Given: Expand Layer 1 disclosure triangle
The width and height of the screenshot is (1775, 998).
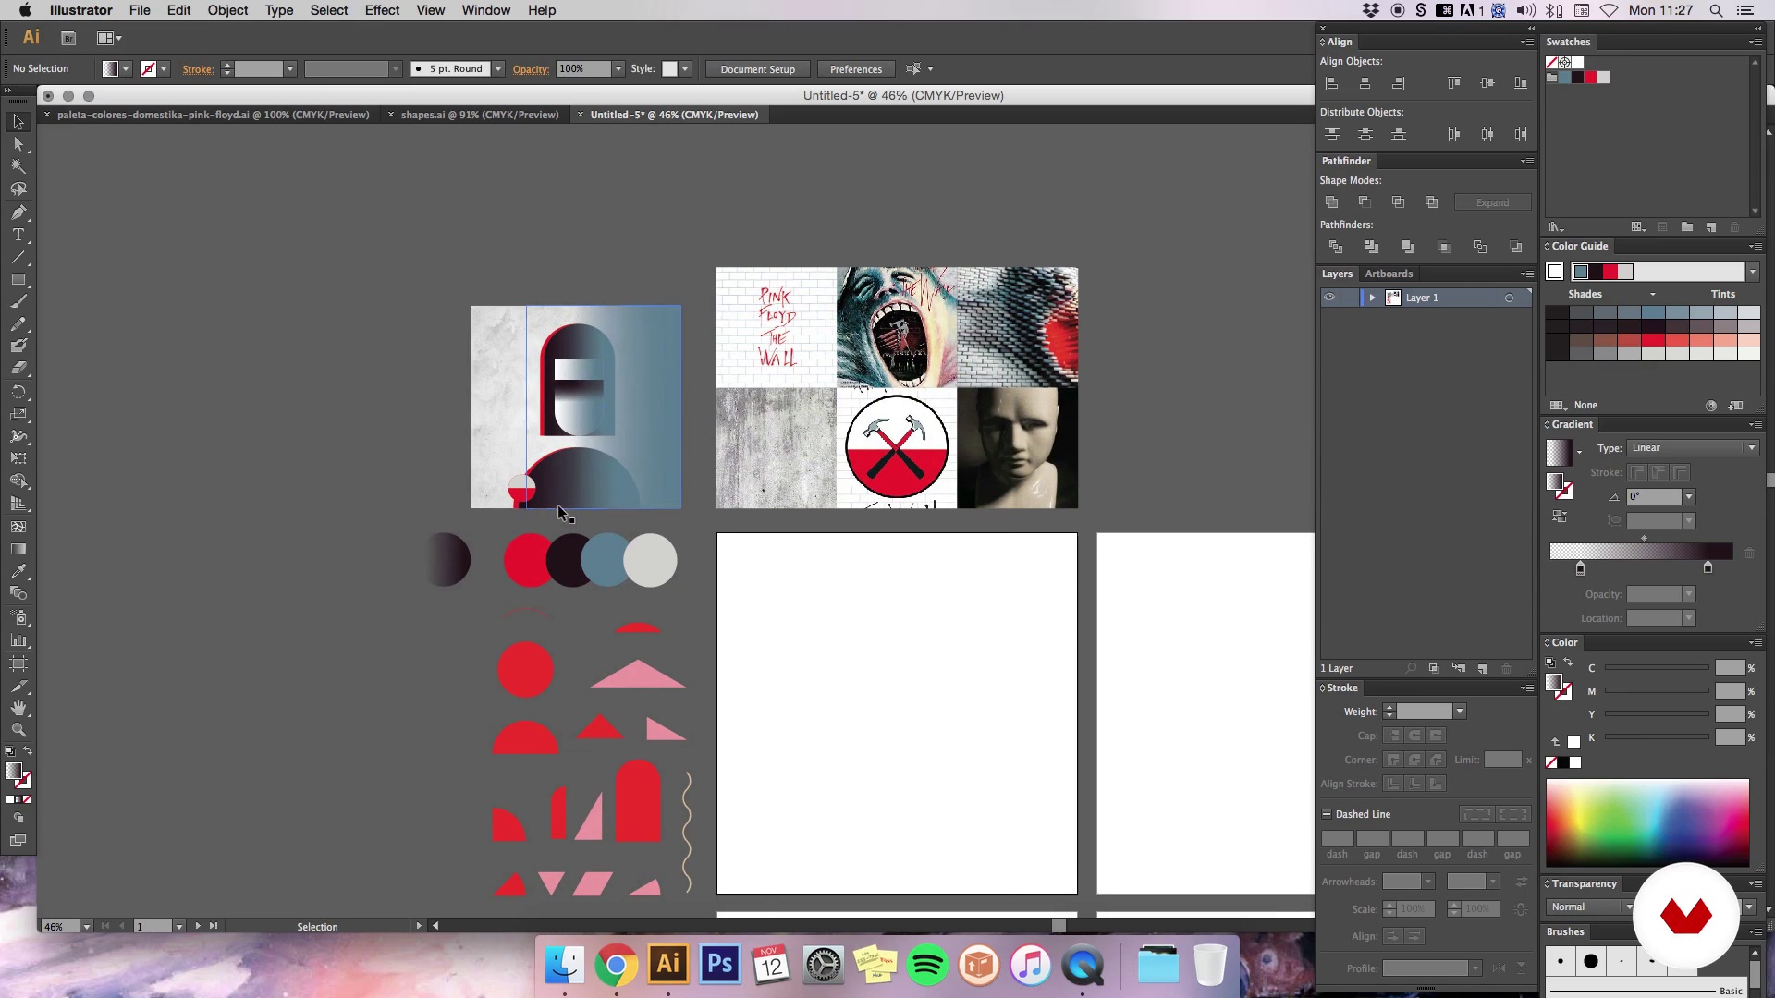Looking at the screenshot, I should tap(1373, 298).
